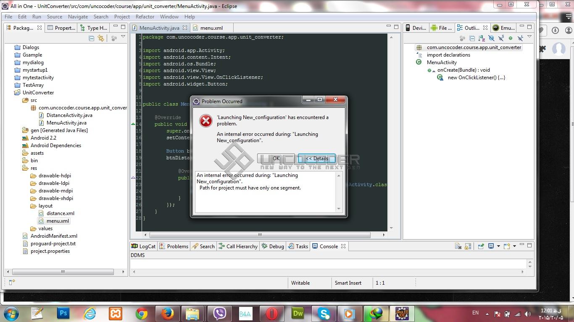Close the Console tab
This screenshot has height=322, width=574.
click(x=343, y=246)
